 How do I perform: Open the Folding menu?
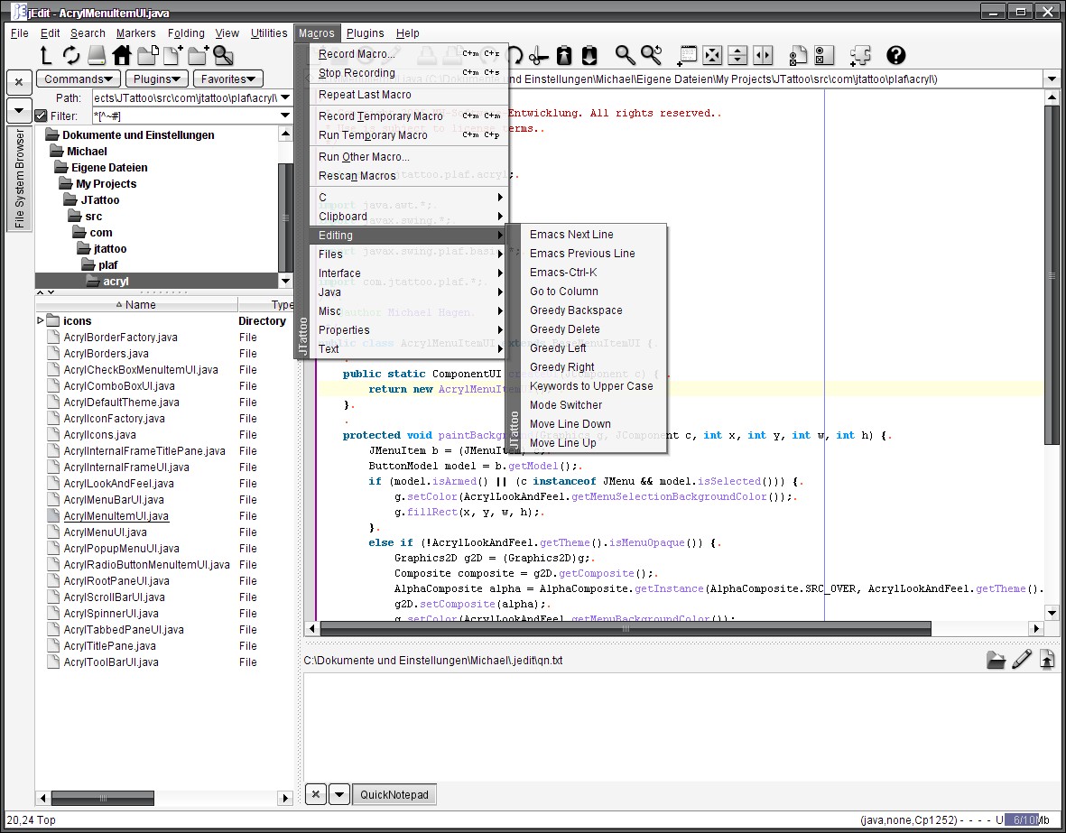[x=186, y=32]
